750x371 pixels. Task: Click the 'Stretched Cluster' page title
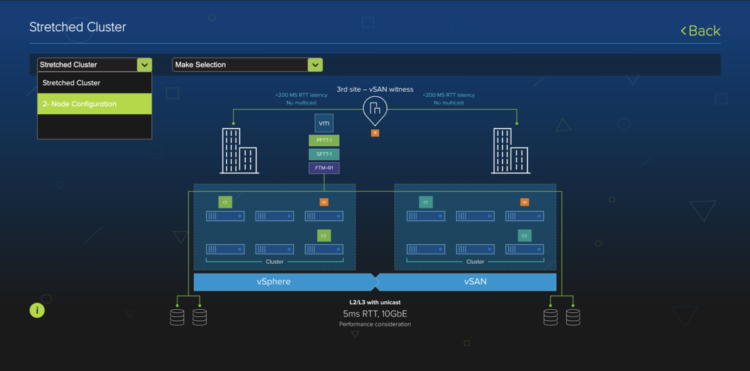point(77,27)
